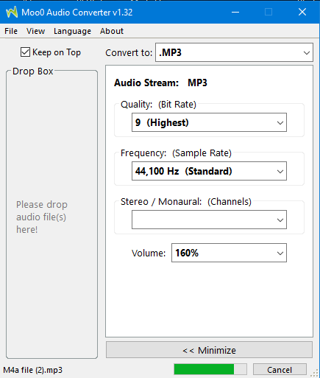Close the Moo0 Audio Converter window
320x378 pixels.
tap(302, 12)
